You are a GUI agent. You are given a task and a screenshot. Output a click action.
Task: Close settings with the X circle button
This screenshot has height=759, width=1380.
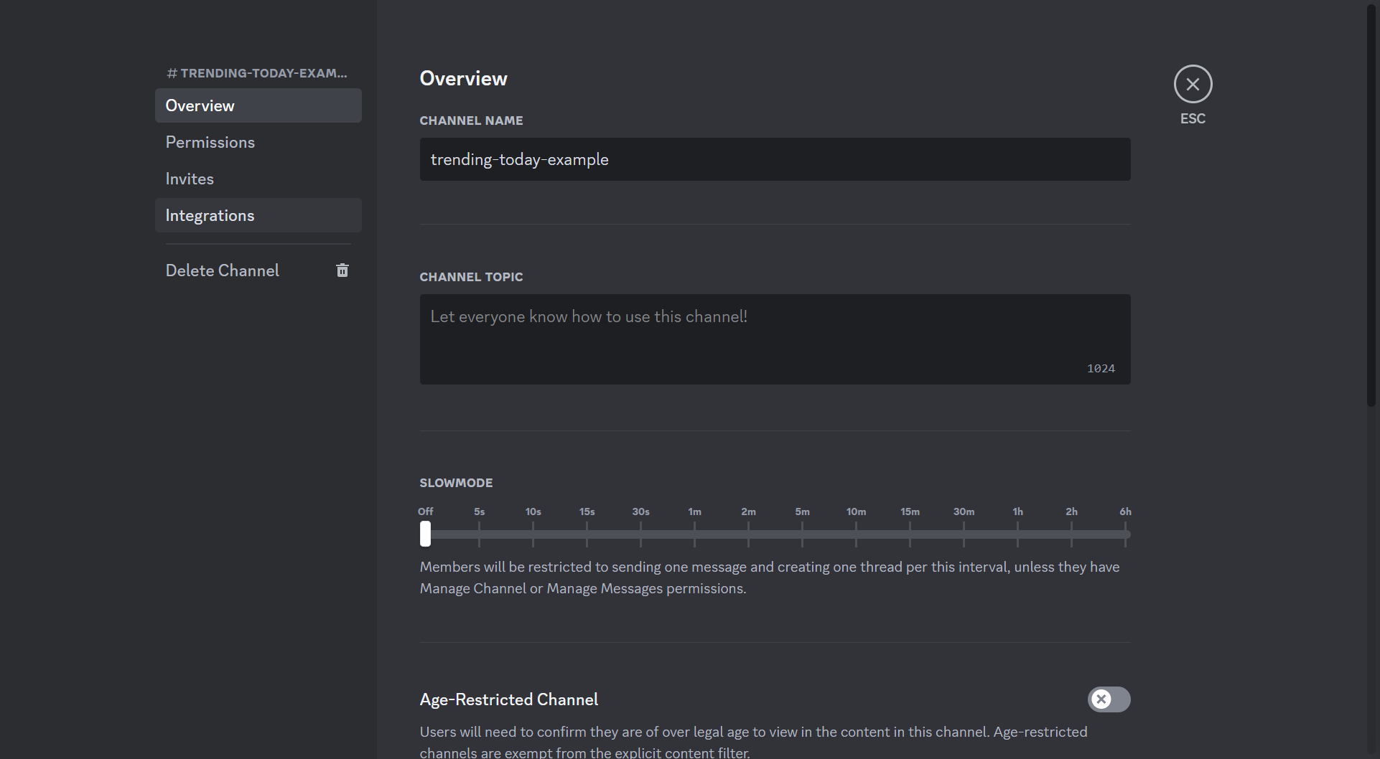coord(1193,85)
